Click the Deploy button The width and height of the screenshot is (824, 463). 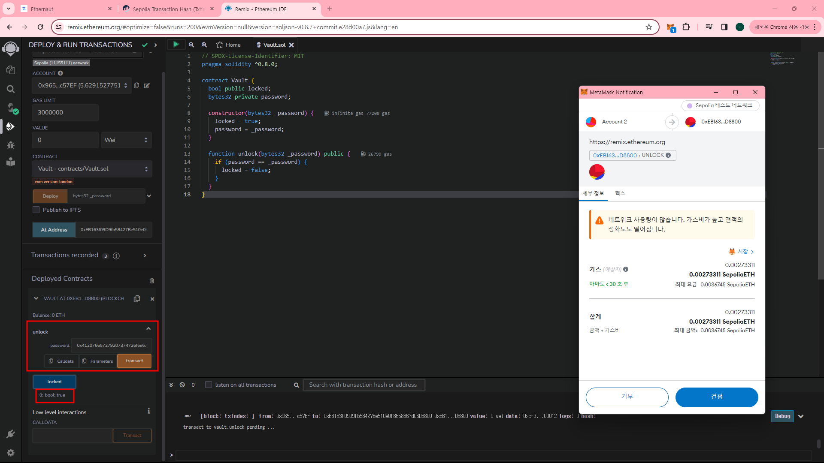click(50, 196)
